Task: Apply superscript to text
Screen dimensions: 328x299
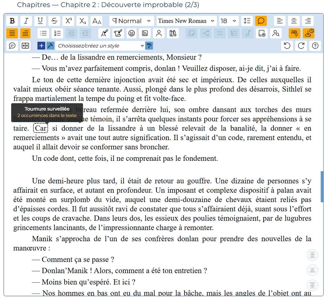Action: (69, 21)
